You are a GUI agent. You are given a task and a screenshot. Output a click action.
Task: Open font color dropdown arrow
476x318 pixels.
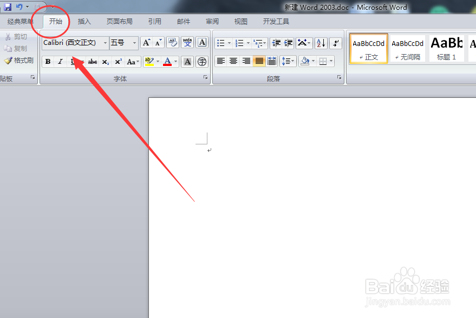[x=176, y=62]
